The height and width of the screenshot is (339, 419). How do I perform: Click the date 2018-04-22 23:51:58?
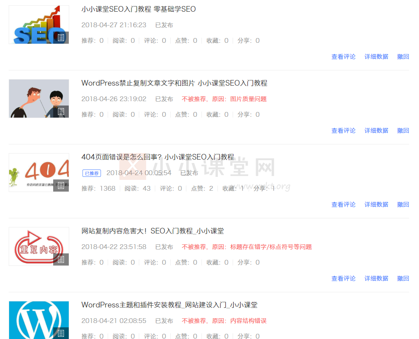[114, 247]
